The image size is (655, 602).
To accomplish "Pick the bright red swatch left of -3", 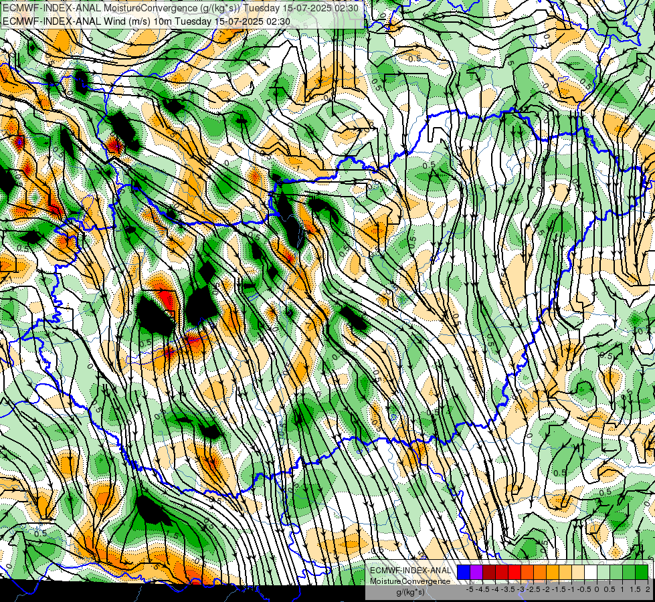I will click(x=514, y=572).
